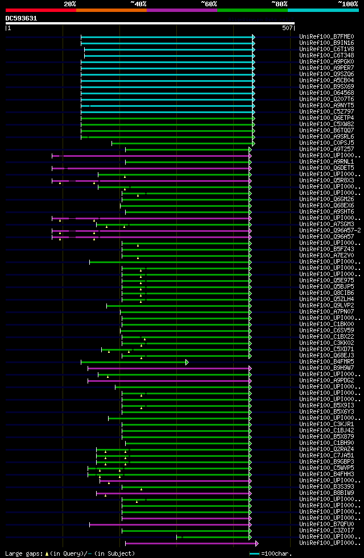Click the 507 query end marker
Image resolution: width=364 pixels, height=558 pixels.
[287, 28]
